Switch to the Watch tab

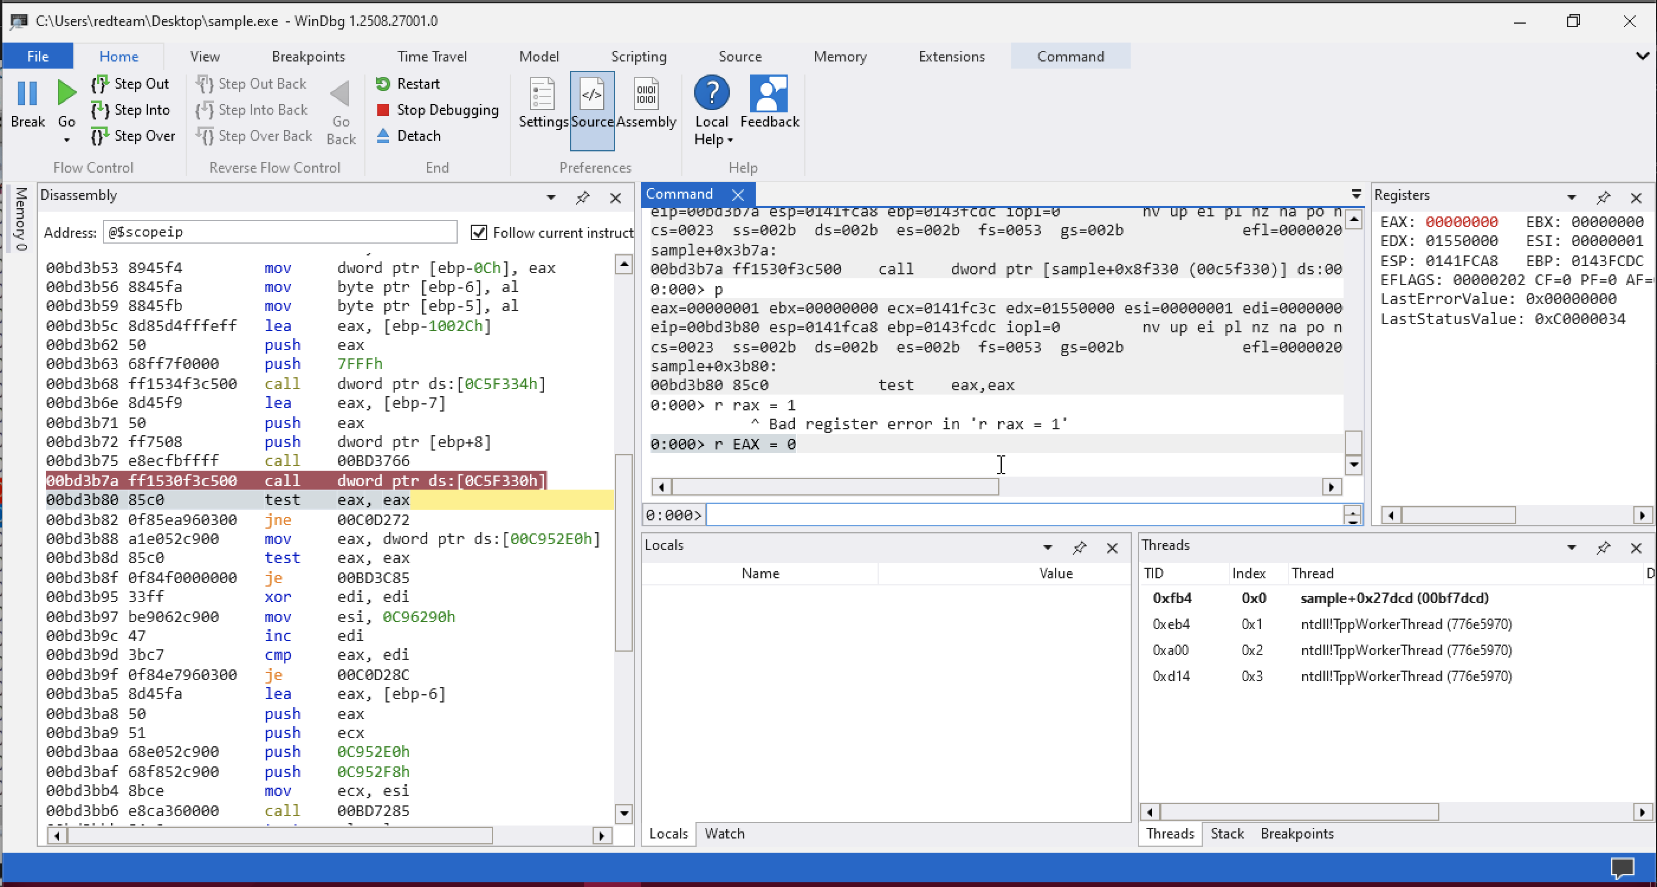coord(724,834)
